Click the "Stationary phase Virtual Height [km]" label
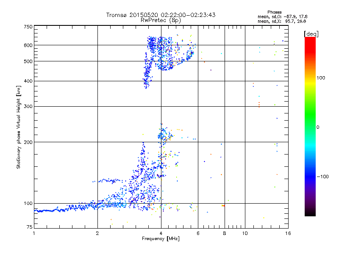This screenshot has width=339, height=254. click(x=19, y=127)
